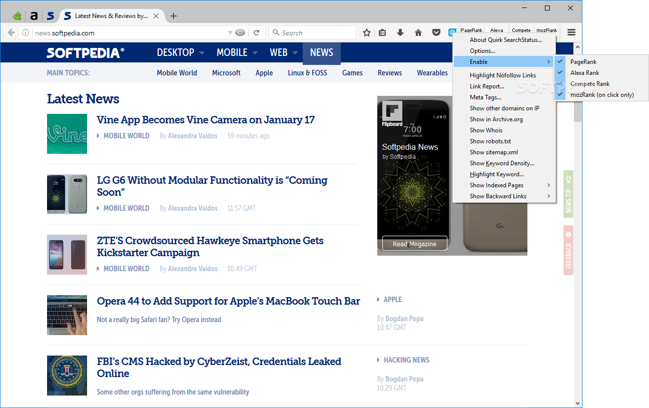
Task: Show site information via the info icon
Action: click(x=26, y=33)
